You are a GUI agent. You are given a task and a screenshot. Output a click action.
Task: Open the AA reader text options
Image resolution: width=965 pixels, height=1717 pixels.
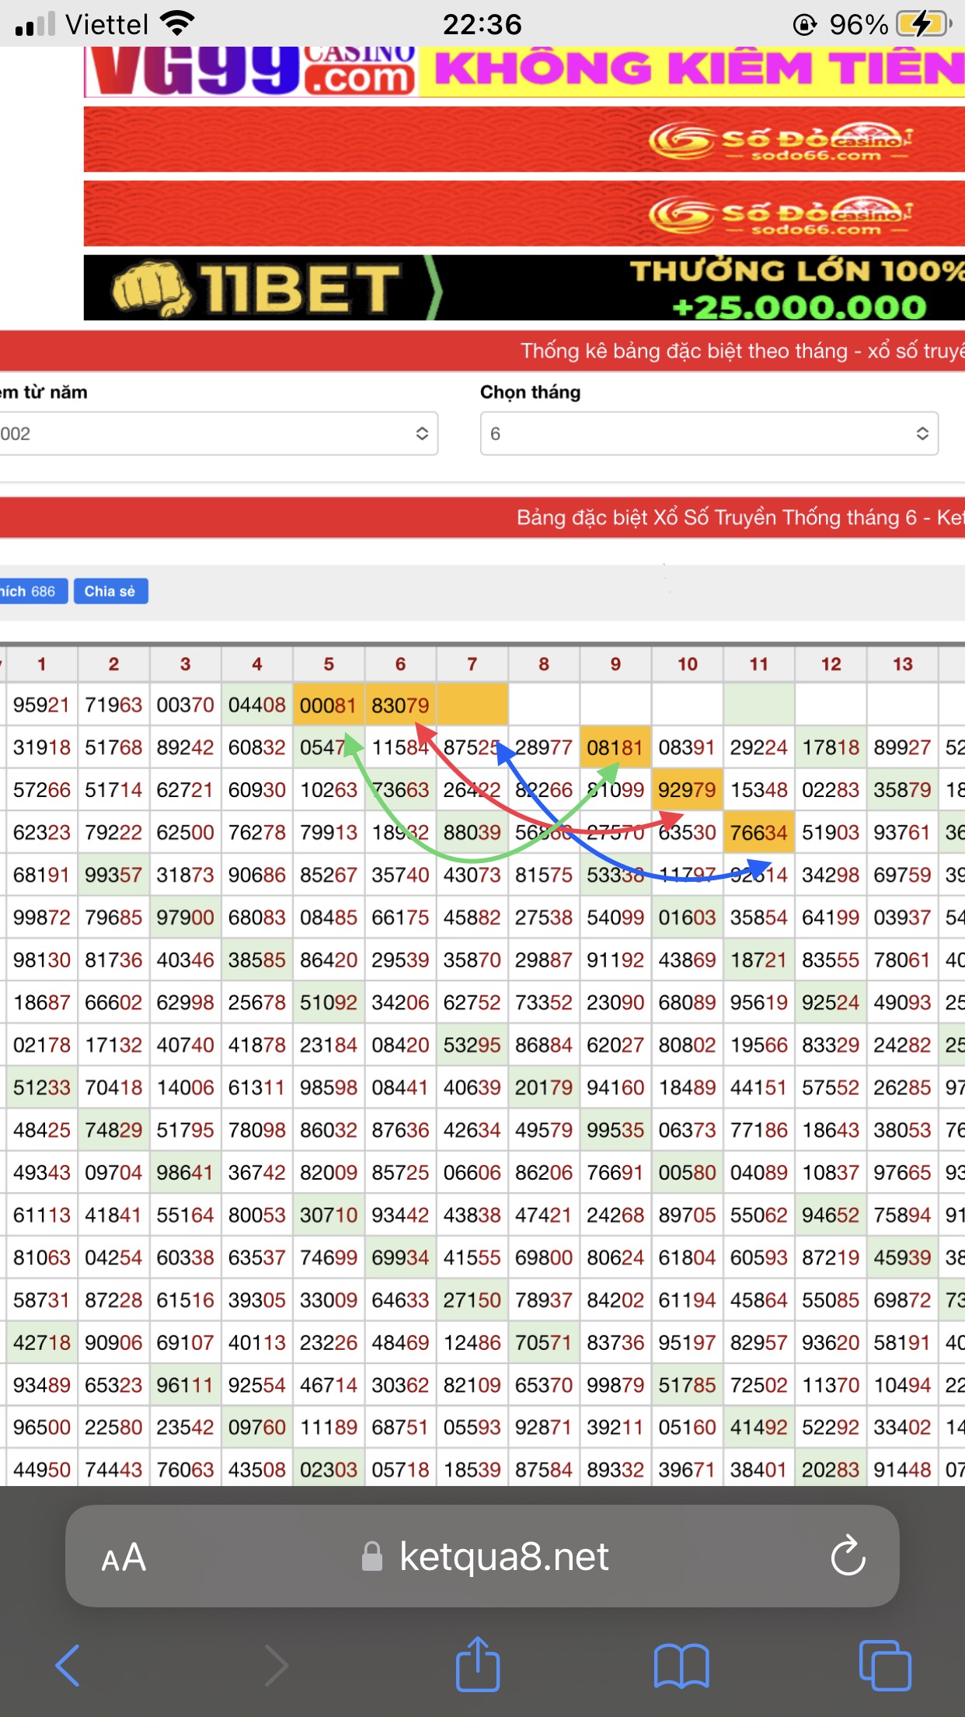[x=124, y=1557]
